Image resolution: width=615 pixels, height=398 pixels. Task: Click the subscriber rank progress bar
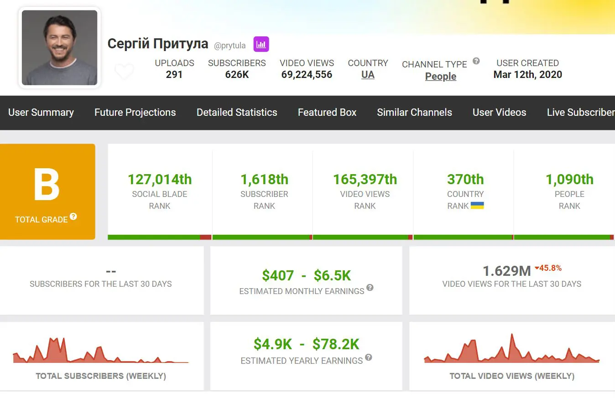click(x=262, y=237)
